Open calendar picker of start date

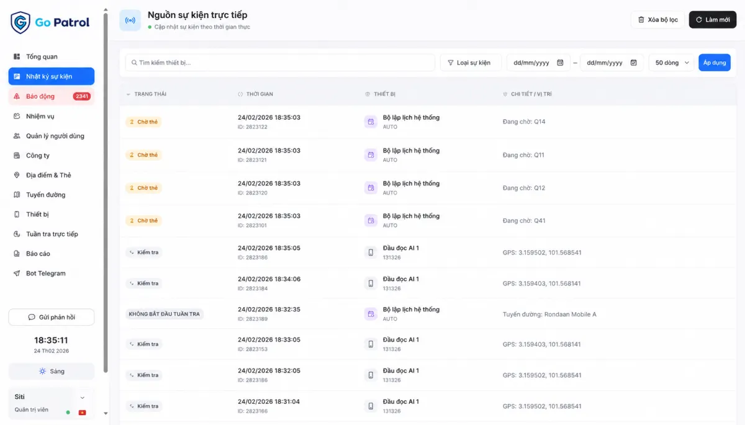[560, 63]
